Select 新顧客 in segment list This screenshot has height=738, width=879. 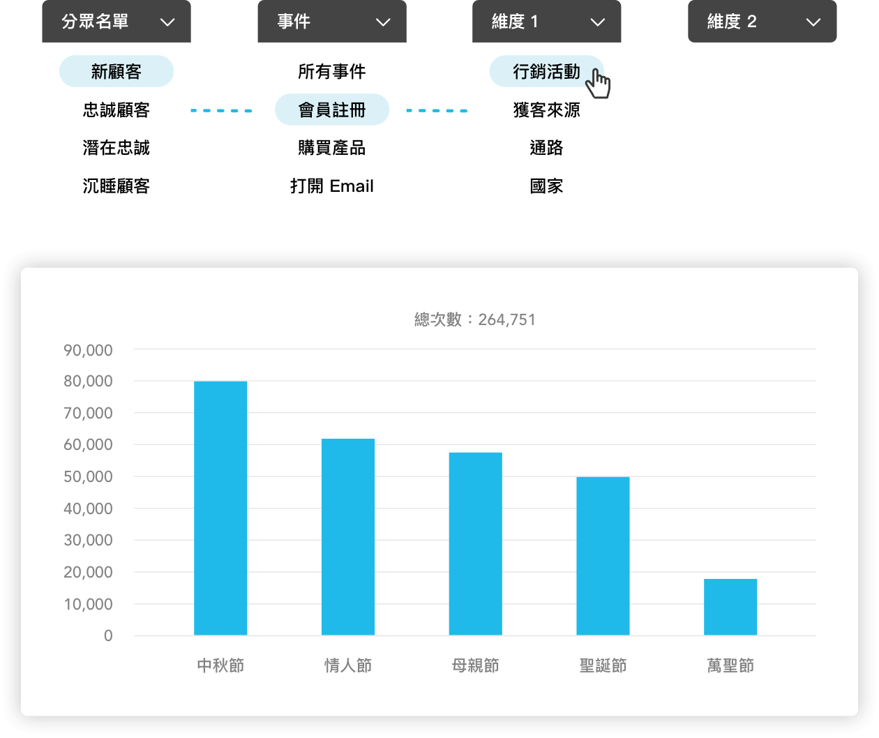(117, 71)
